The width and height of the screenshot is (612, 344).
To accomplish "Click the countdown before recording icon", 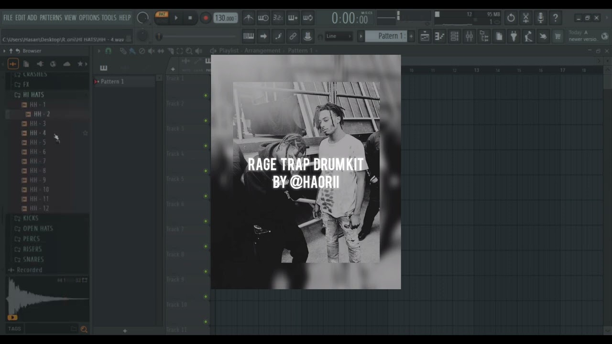I will pos(278,18).
